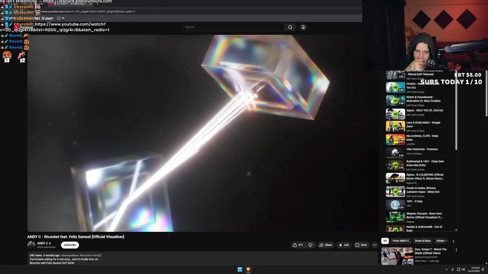Play Vibe Chemistry - Pressure thumbnail
This screenshot has height=274, width=488.
(x=395, y=153)
